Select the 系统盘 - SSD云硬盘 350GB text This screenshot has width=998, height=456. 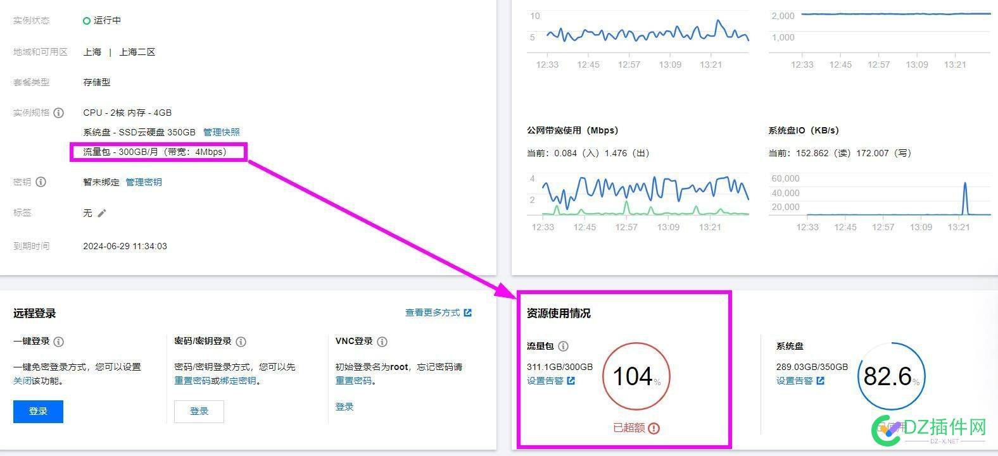click(139, 132)
